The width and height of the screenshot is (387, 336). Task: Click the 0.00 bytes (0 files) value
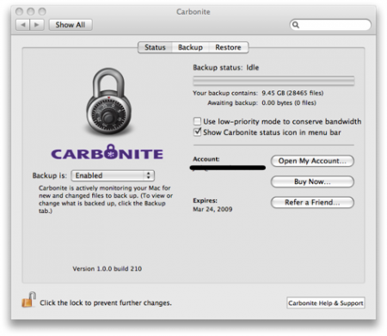pos(289,103)
